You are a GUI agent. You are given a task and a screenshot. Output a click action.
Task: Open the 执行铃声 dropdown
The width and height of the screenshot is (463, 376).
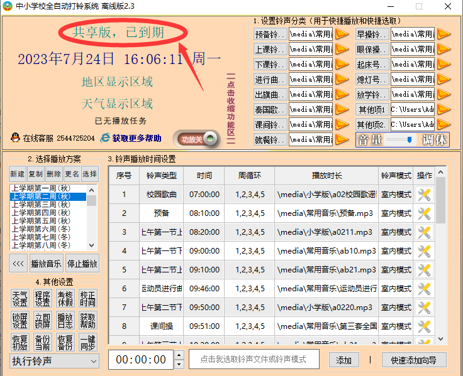(55, 361)
